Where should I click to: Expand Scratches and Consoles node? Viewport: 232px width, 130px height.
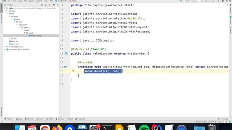(4, 49)
